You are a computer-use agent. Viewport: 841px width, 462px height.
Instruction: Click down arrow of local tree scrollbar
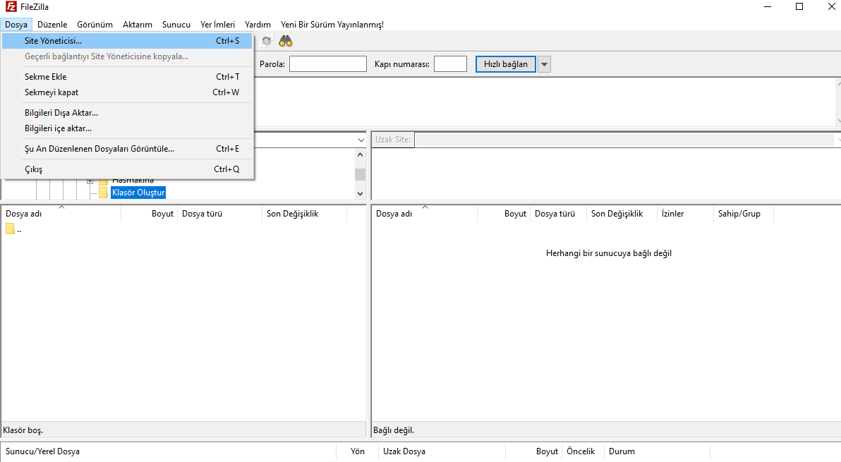(x=360, y=193)
